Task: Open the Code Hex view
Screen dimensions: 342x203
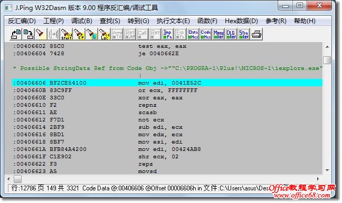Action: 206,34
